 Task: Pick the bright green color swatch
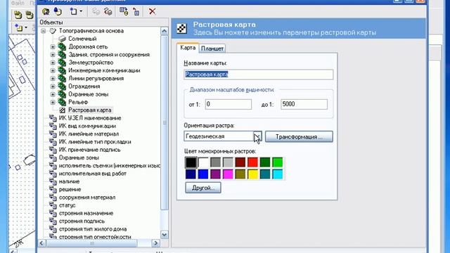coord(278,162)
